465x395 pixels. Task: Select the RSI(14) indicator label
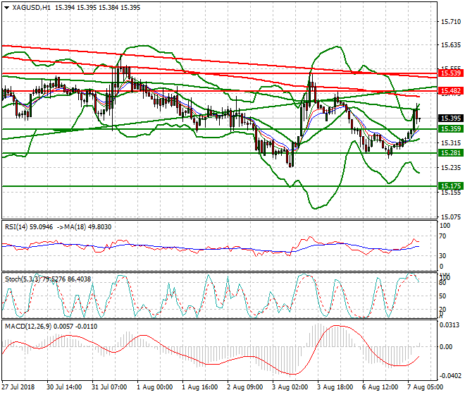[x=16, y=227]
